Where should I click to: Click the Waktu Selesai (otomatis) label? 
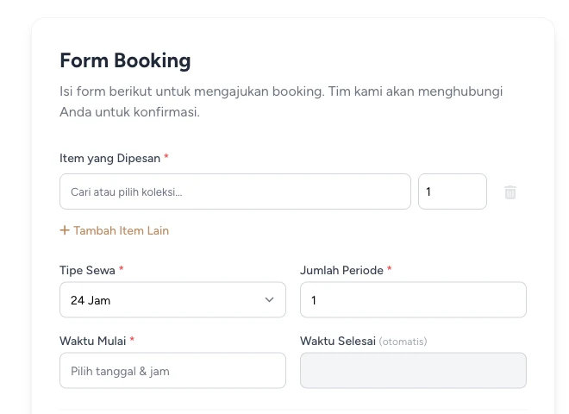(364, 341)
